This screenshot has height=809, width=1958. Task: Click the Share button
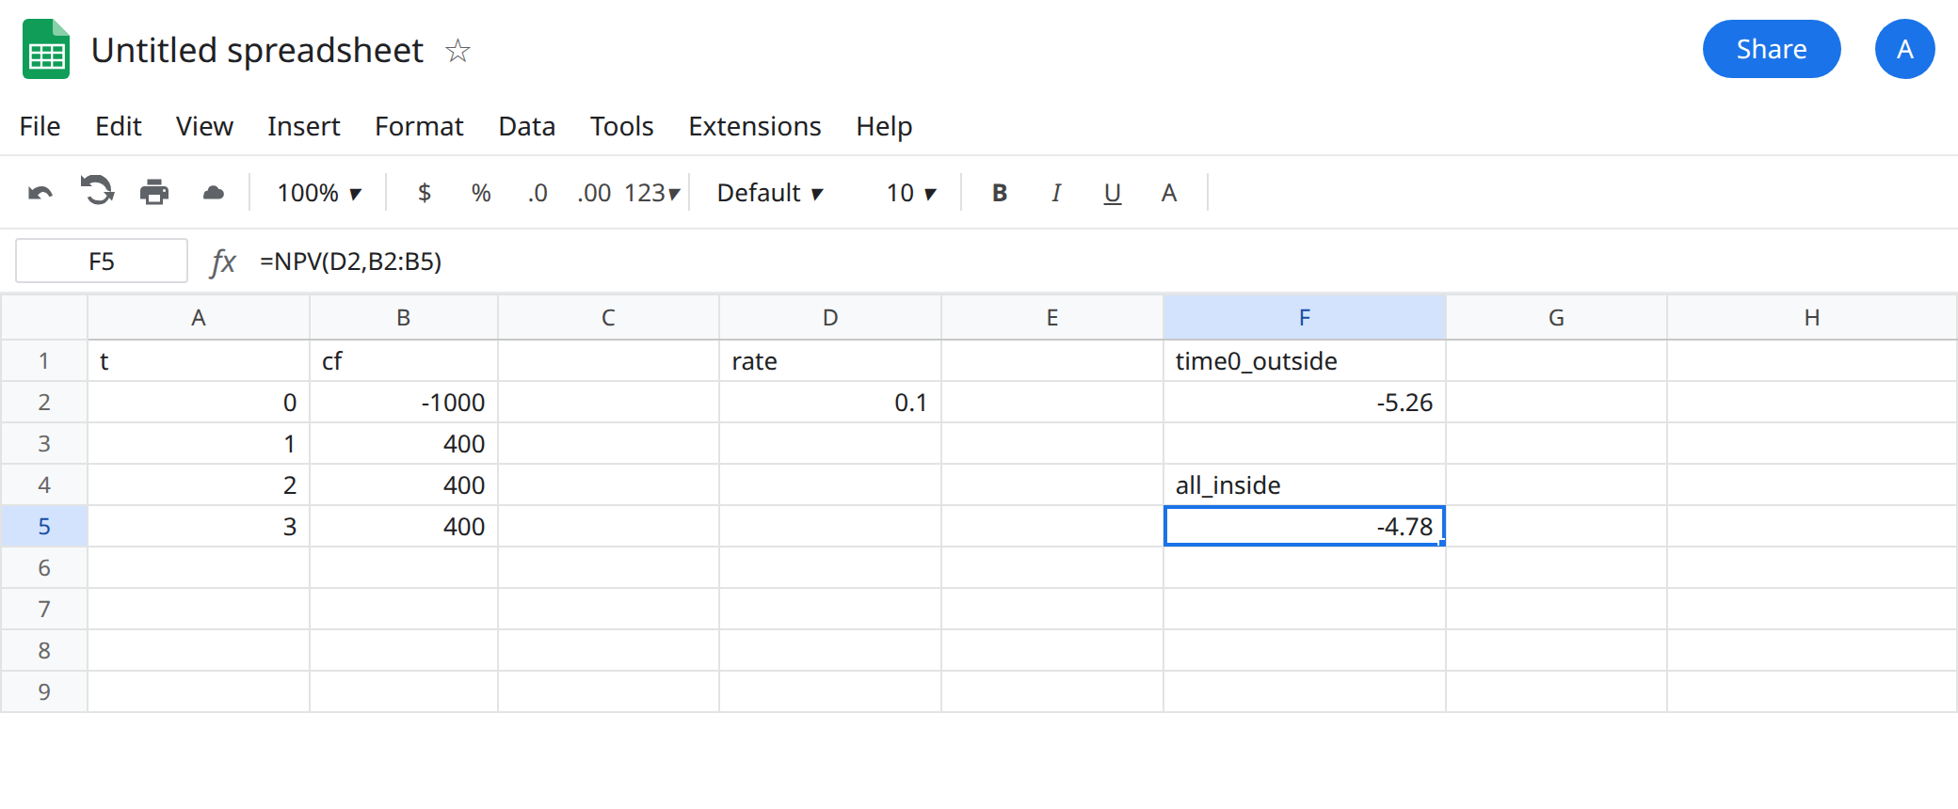click(1772, 49)
